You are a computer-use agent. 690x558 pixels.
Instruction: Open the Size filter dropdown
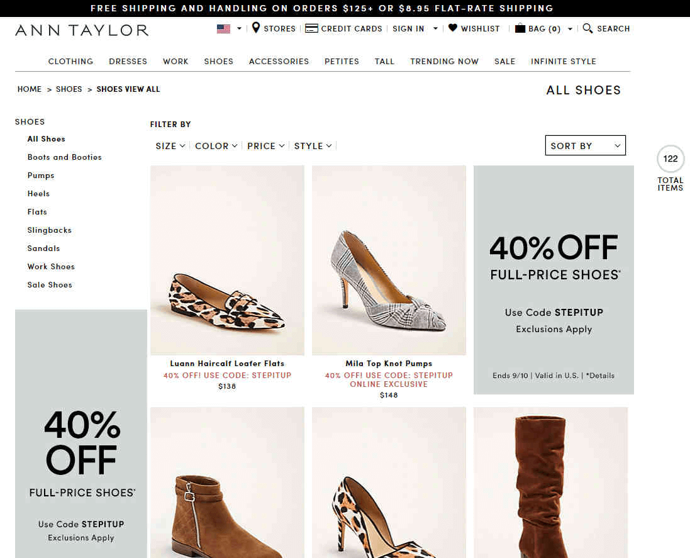point(170,146)
